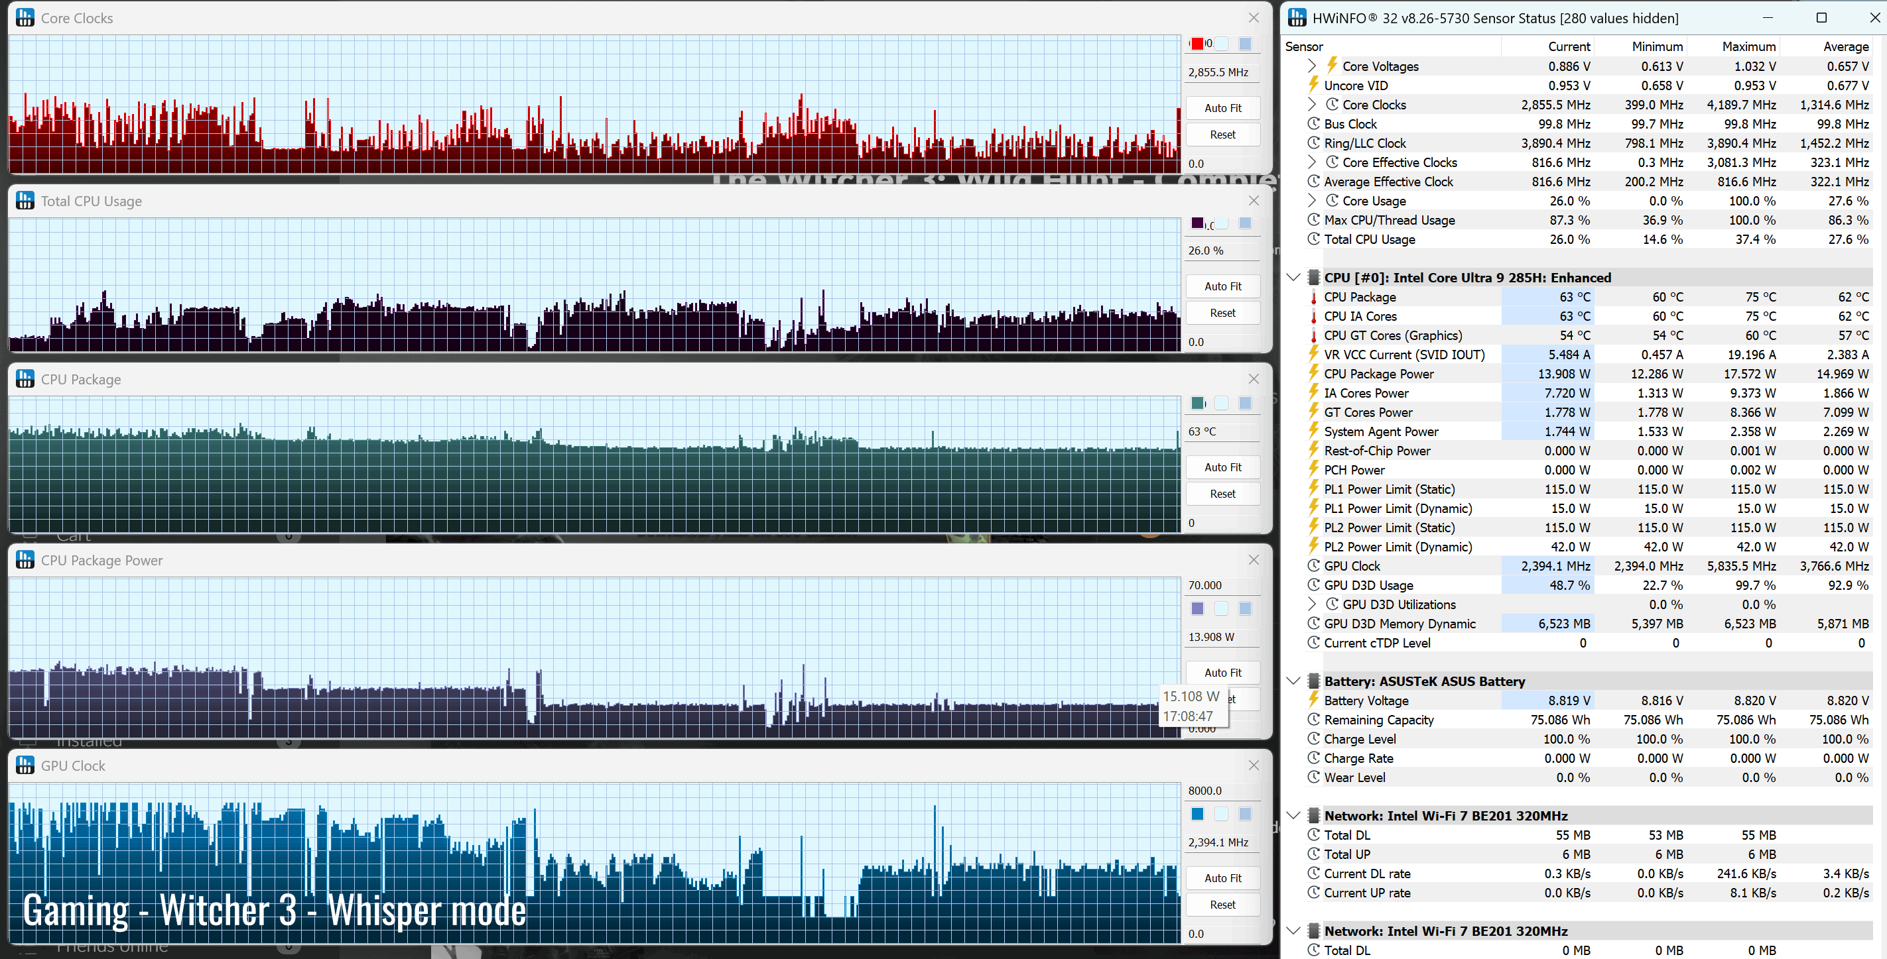Click the HWiNFO Sensor Status title bar icon
The width and height of the screenshot is (1887, 959).
pyautogui.click(x=1297, y=18)
